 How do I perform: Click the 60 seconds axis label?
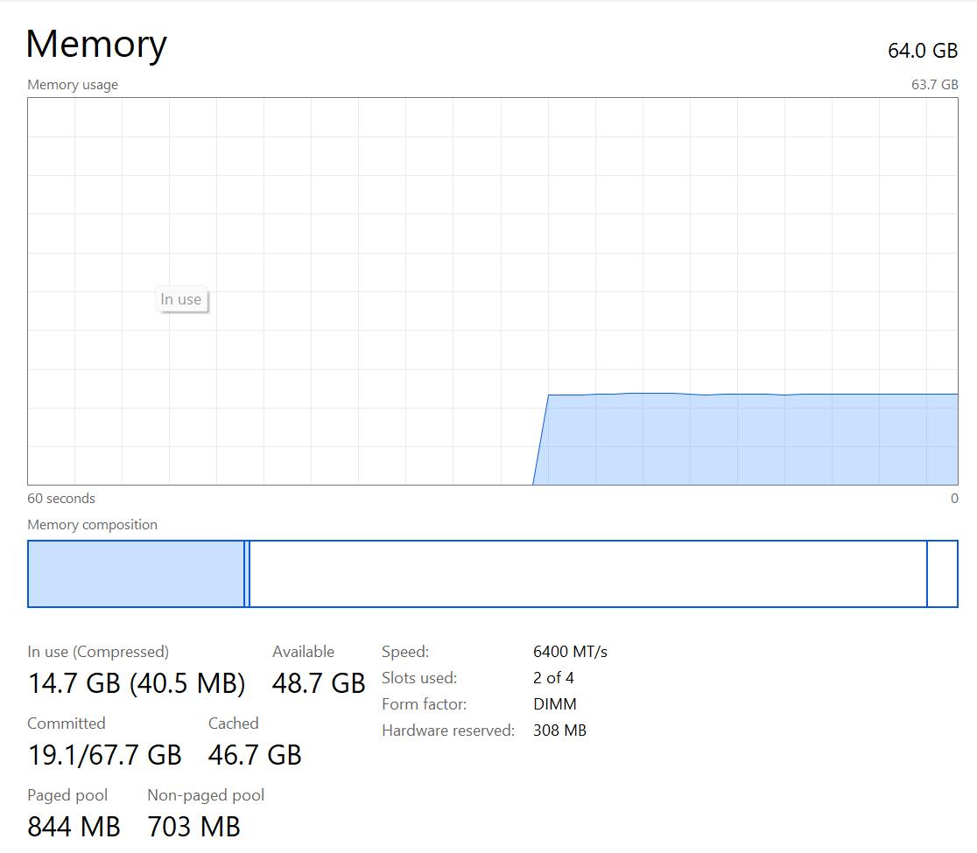point(61,499)
